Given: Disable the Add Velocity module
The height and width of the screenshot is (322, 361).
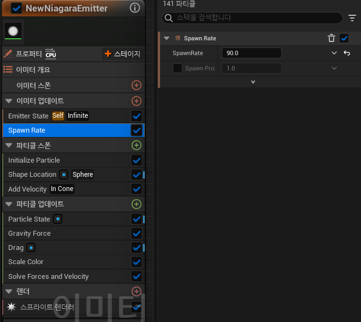Looking at the screenshot, I should (x=137, y=189).
